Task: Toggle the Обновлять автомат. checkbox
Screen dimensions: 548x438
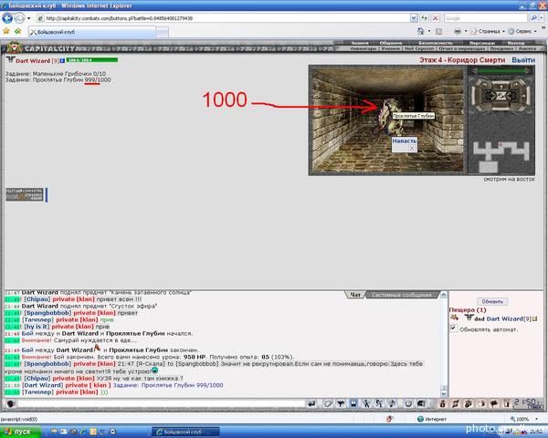Action: (453, 328)
